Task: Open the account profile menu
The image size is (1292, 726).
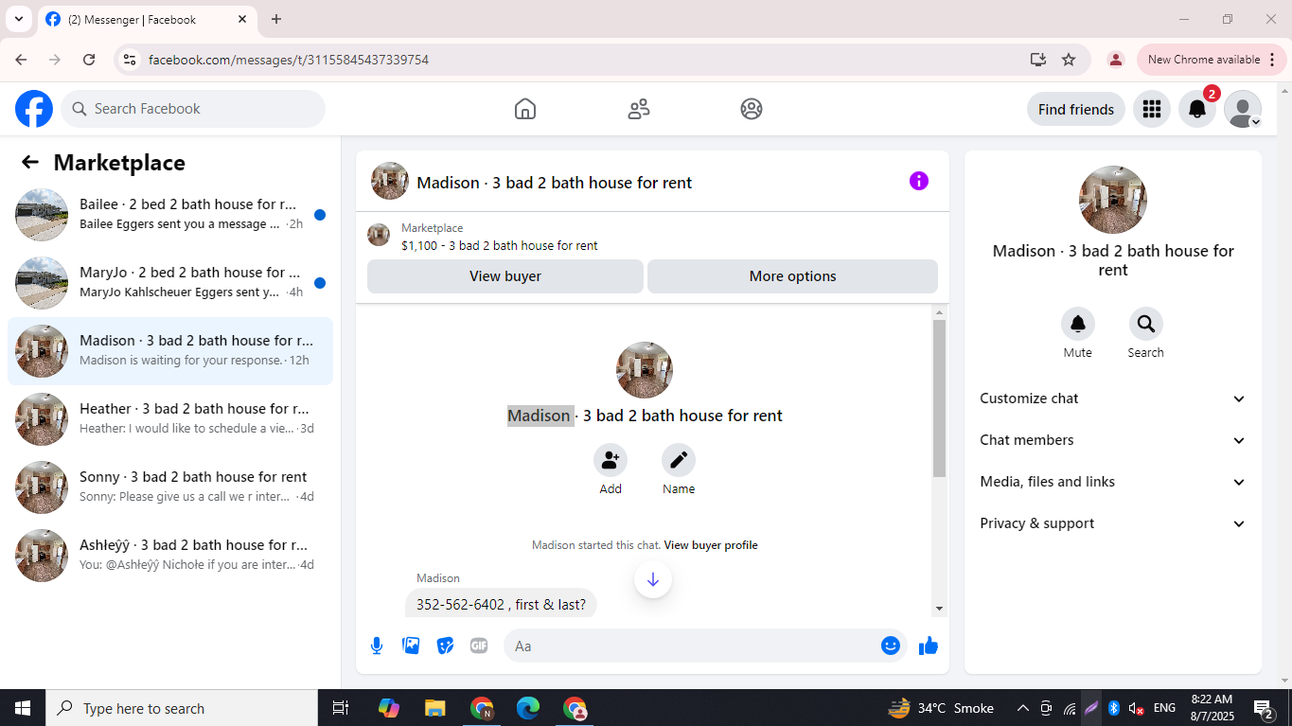Action: click(1243, 109)
